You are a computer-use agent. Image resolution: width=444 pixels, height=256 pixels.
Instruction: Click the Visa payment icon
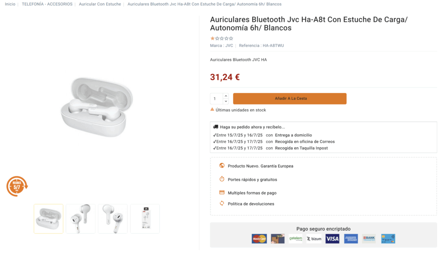click(332, 239)
